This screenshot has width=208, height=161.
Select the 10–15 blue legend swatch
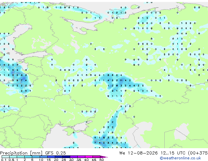click(x=44, y=157)
